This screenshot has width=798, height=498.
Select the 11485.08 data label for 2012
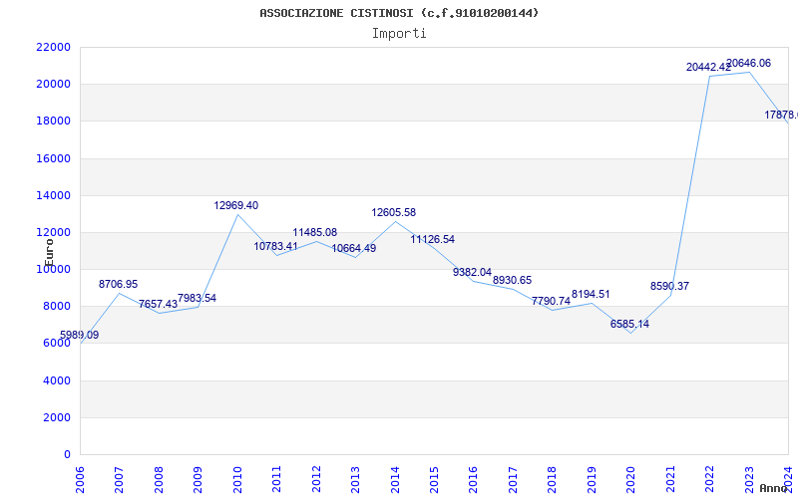(x=314, y=233)
